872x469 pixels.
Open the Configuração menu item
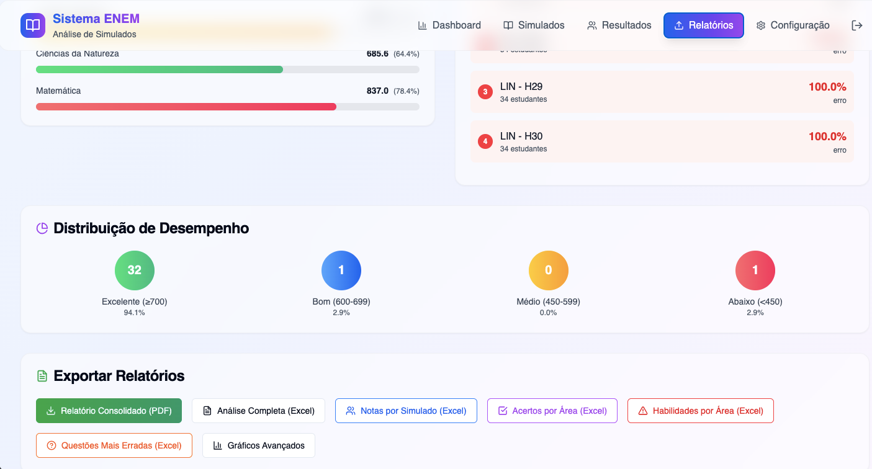(793, 25)
